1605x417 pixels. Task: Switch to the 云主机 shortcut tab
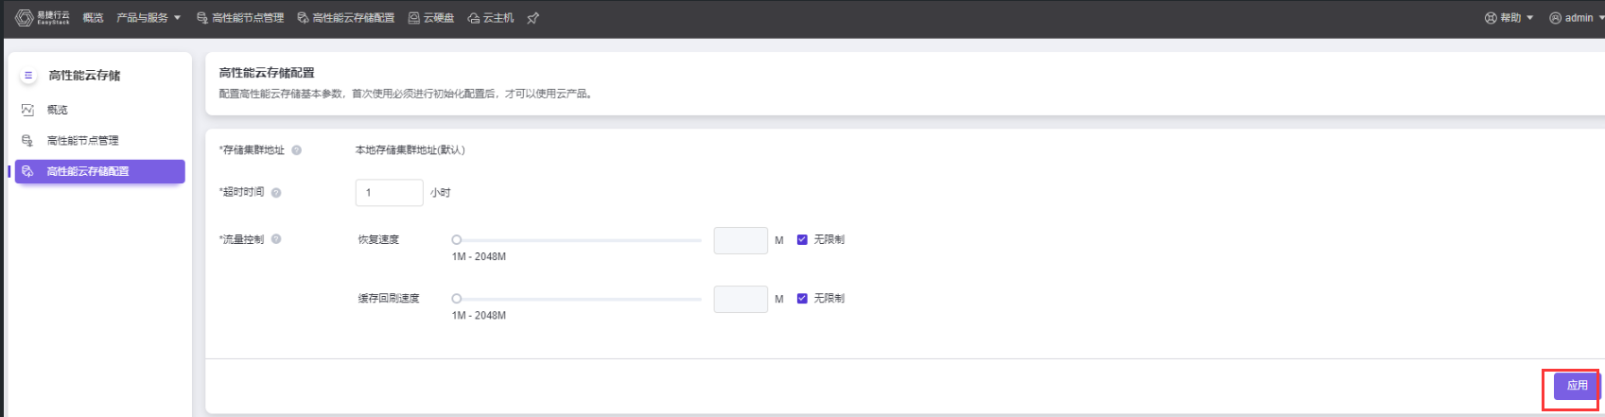(491, 18)
